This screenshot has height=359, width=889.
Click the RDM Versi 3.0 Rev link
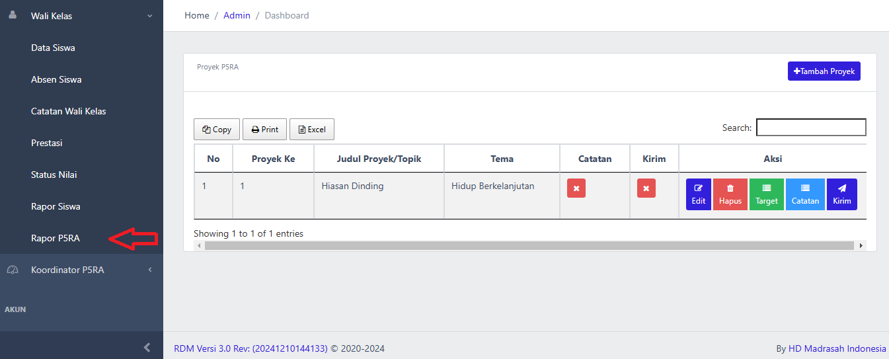pos(251,348)
